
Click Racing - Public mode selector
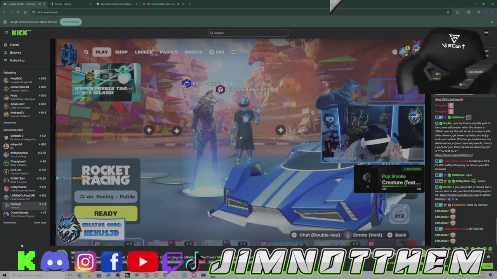106,196
